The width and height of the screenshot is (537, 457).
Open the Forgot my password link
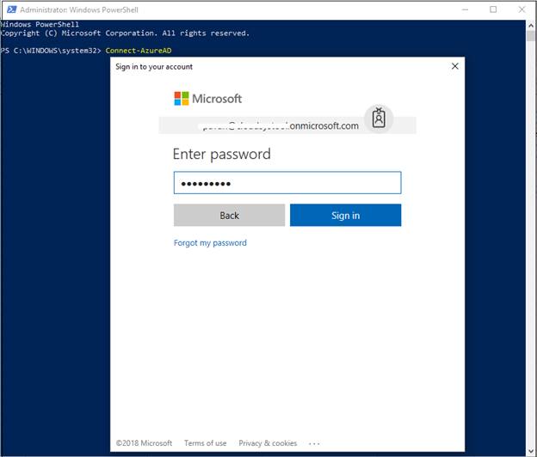[x=210, y=243]
